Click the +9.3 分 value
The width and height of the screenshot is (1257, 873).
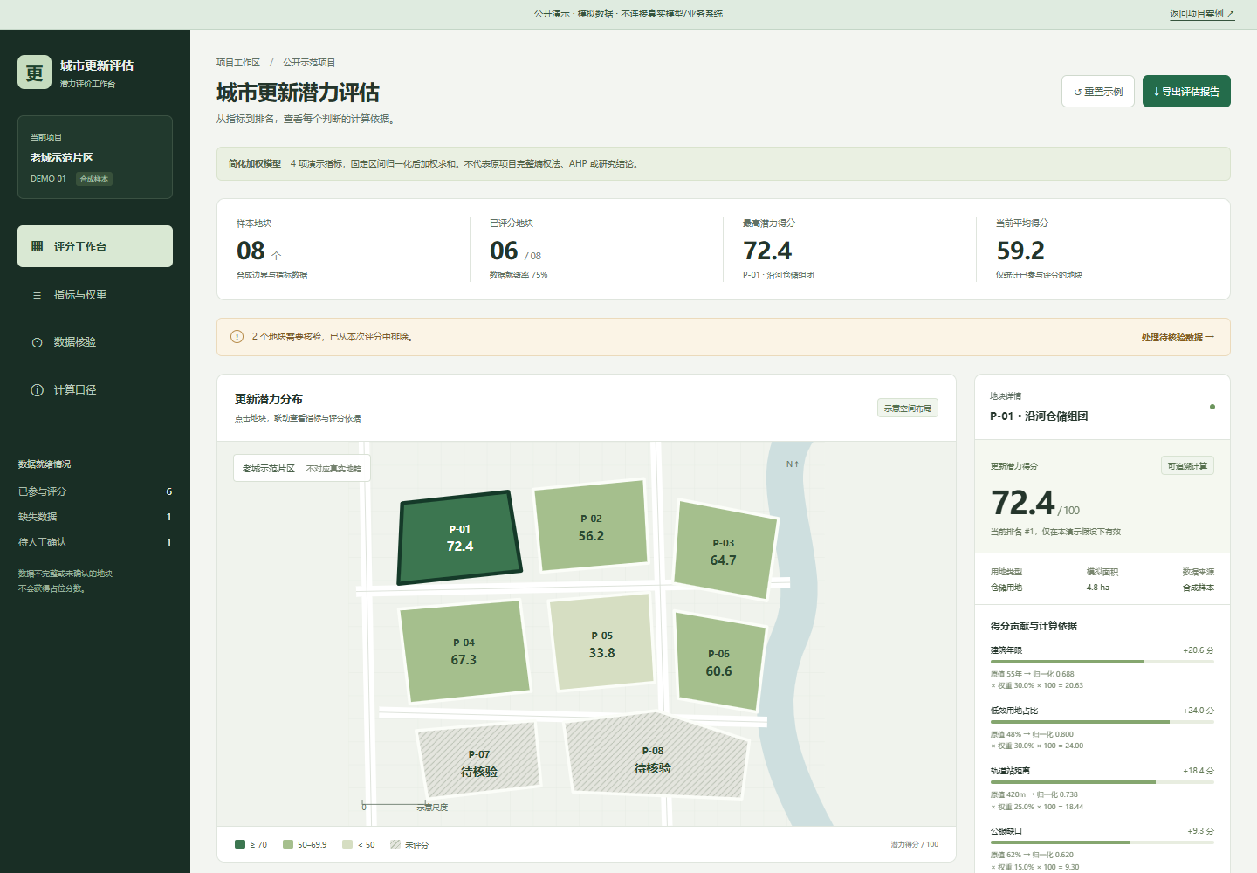point(1200,831)
